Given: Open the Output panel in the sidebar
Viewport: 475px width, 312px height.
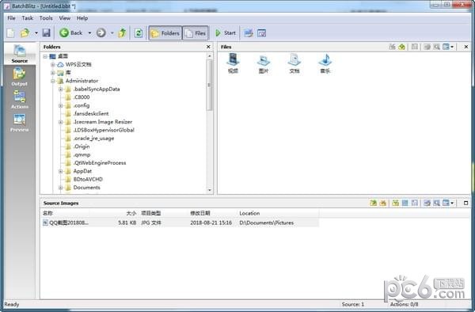Looking at the screenshot, I should pos(19,77).
